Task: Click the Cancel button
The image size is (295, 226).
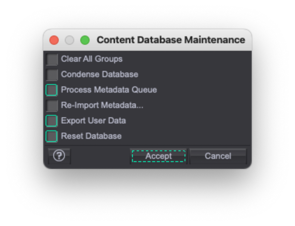Action: click(218, 156)
